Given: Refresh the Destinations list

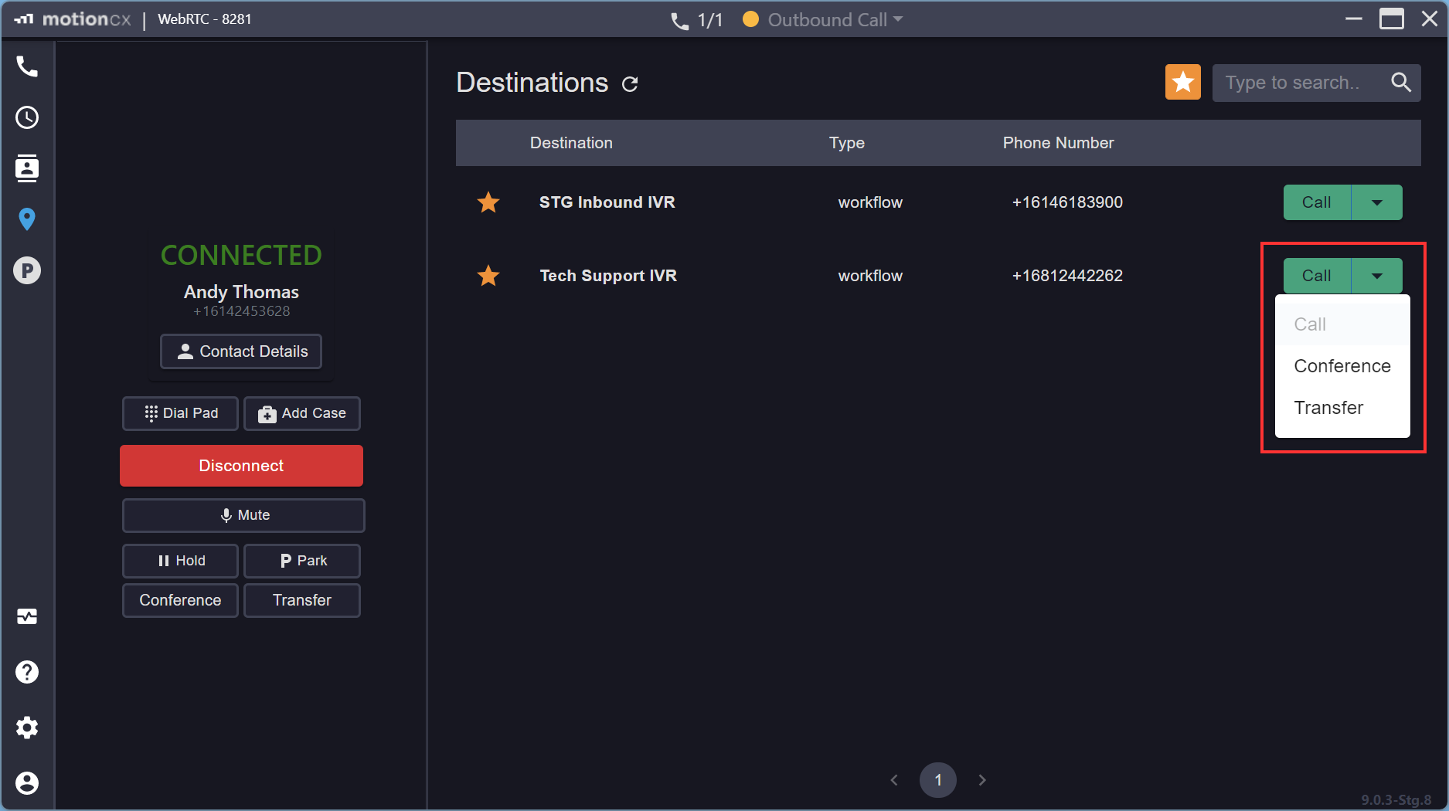Looking at the screenshot, I should pyautogui.click(x=630, y=83).
